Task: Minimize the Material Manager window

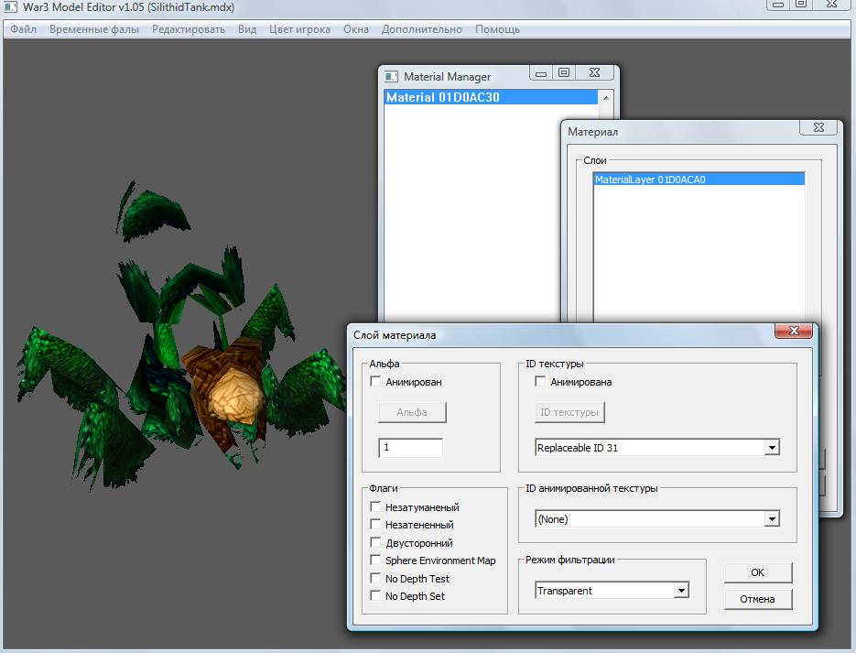Action: (542, 74)
